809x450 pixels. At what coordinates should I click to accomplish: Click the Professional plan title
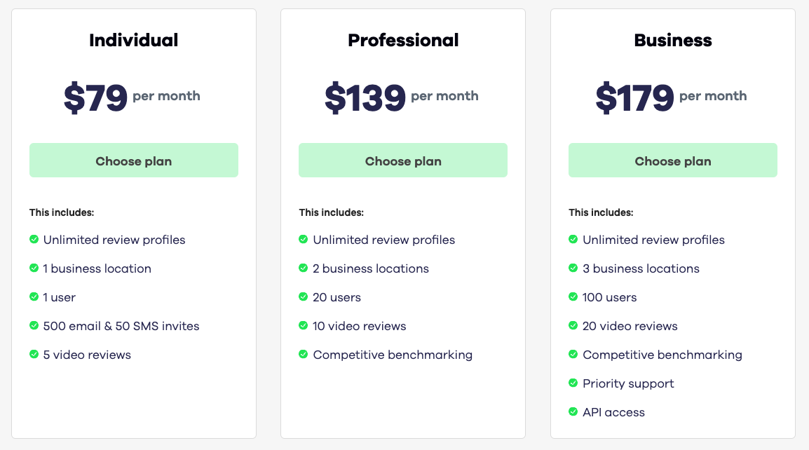click(403, 40)
